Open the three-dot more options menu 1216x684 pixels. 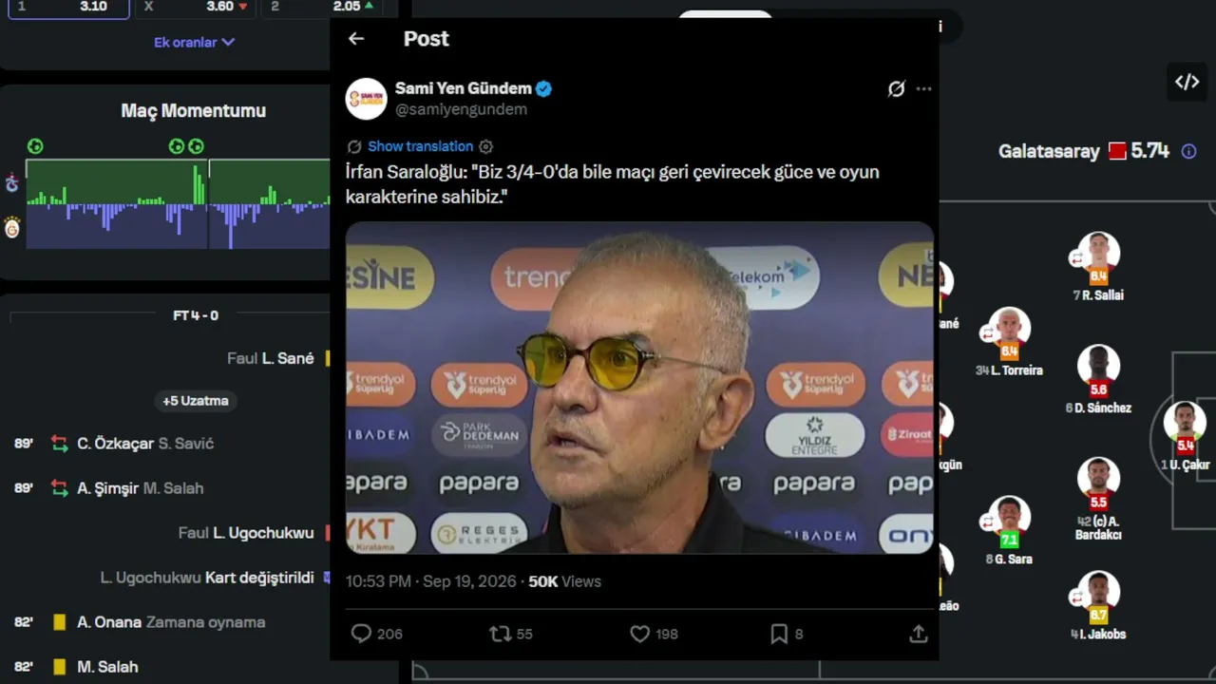pos(923,88)
